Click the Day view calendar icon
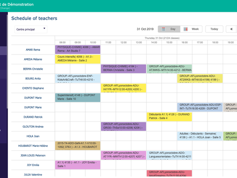Viewport: 237px width, 178px height. (163, 29)
